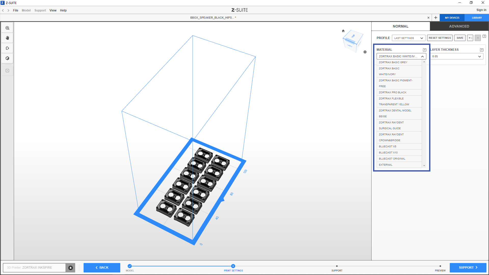Open view settings gear icon

(365, 52)
